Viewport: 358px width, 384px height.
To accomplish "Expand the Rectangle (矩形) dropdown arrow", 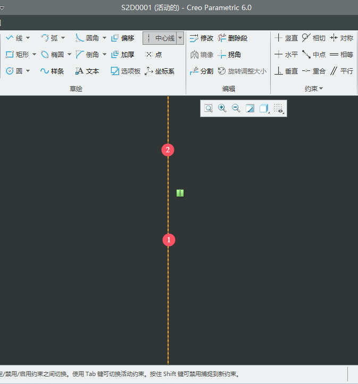I will coord(34,54).
